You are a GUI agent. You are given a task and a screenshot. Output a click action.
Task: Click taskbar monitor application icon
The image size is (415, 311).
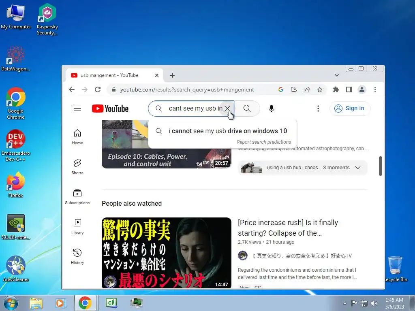[136, 302]
